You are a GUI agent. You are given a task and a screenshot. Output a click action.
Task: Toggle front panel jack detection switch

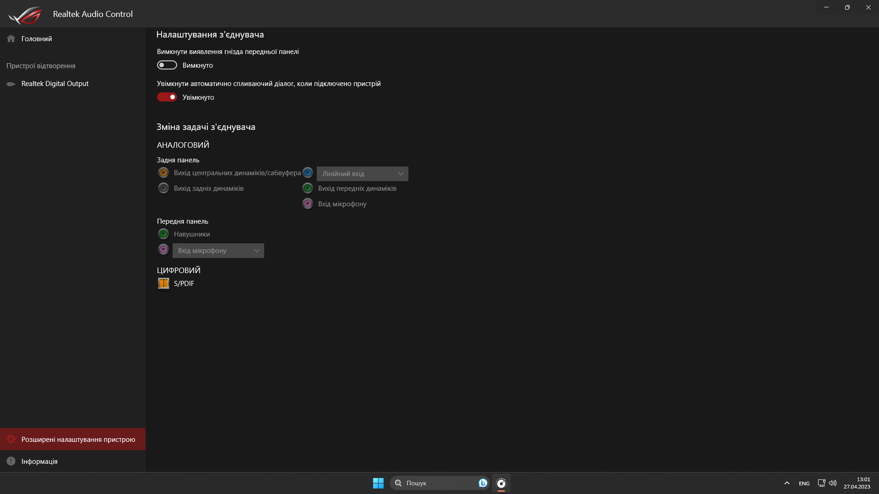[167, 65]
